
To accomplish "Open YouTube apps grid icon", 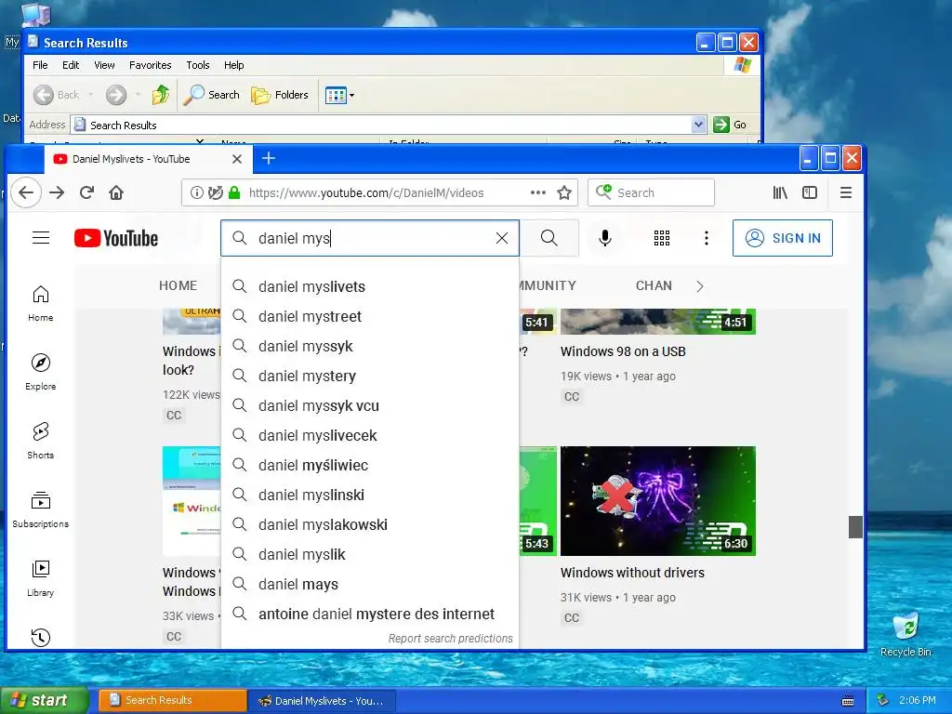I will pyautogui.click(x=662, y=238).
